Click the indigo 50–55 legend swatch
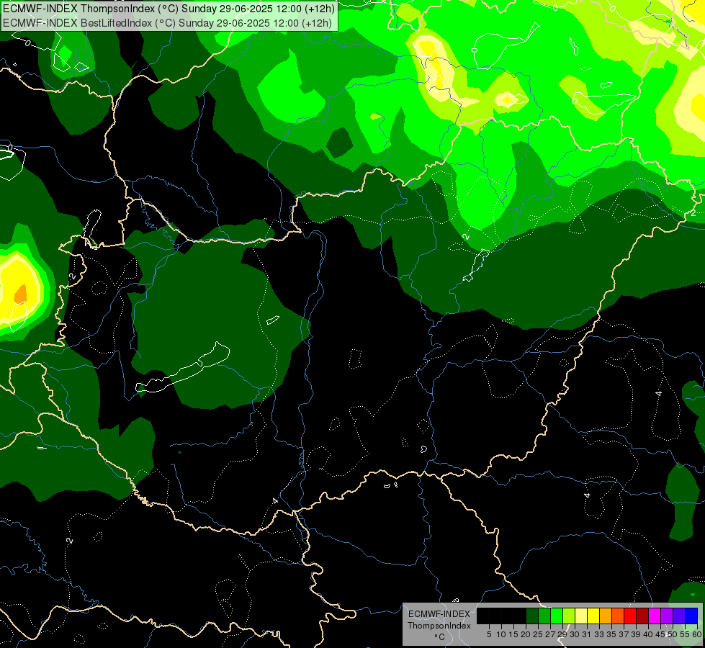Image resolution: width=705 pixels, height=648 pixels. pos(679,616)
